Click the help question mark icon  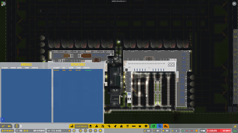pyautogui.click(x=2, y=120)
